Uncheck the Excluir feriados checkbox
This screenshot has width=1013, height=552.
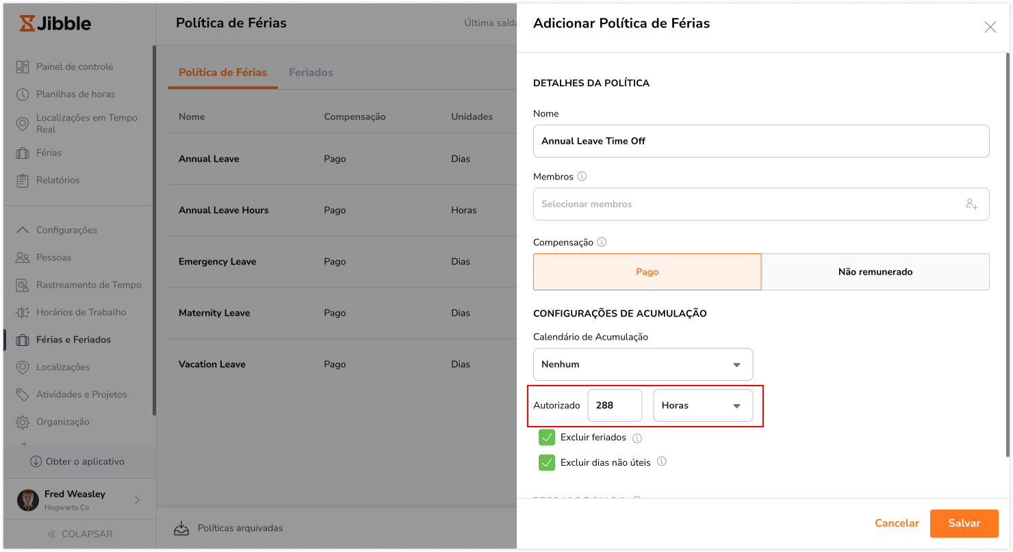click(x=547, y=438)
